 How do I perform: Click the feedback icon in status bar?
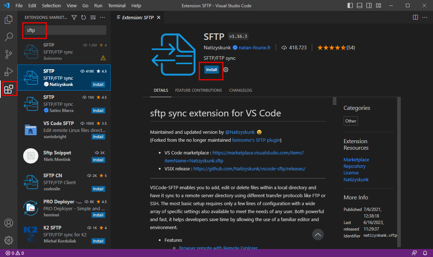click(414, 253)
